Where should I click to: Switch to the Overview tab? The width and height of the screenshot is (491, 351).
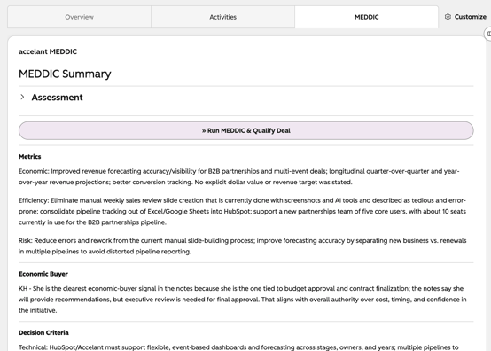[79, 17]
